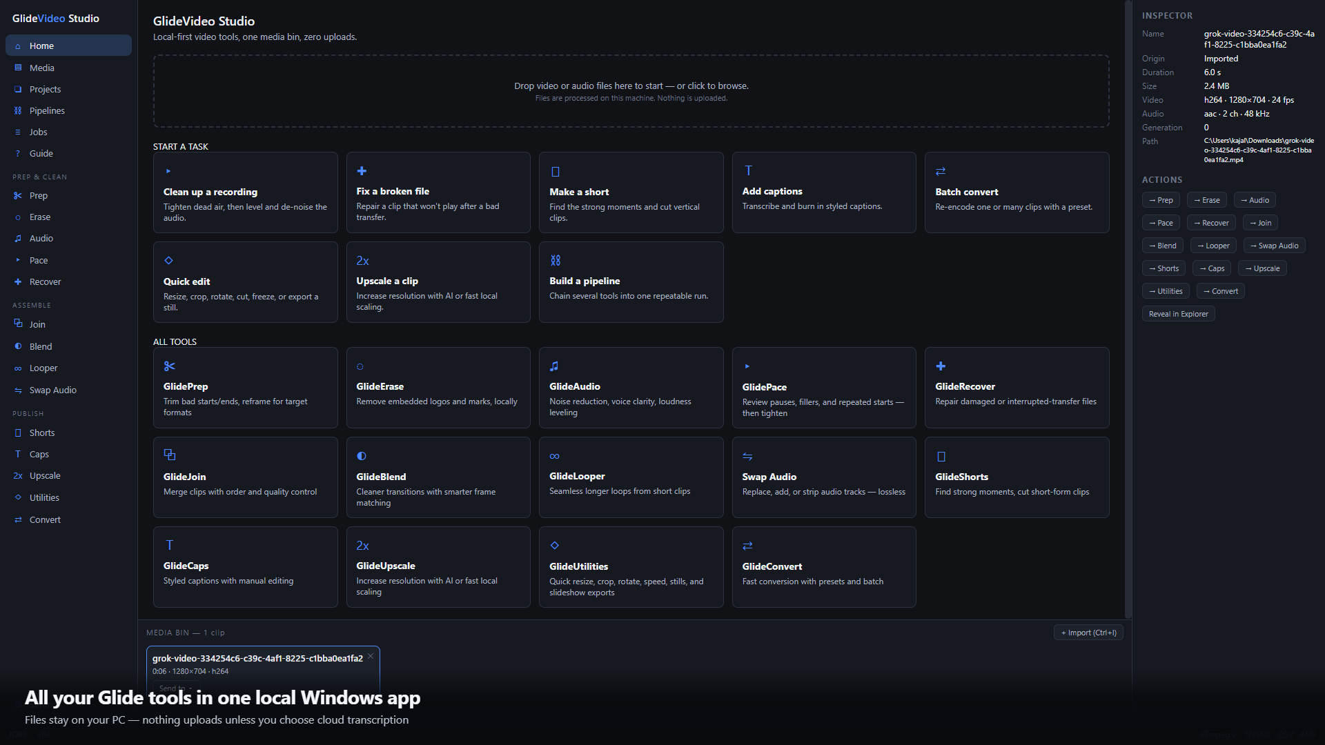The height and width of the screenshot is (745, 1325).
Task: Click the Guide question mark icon
Action: coord(18,153)
